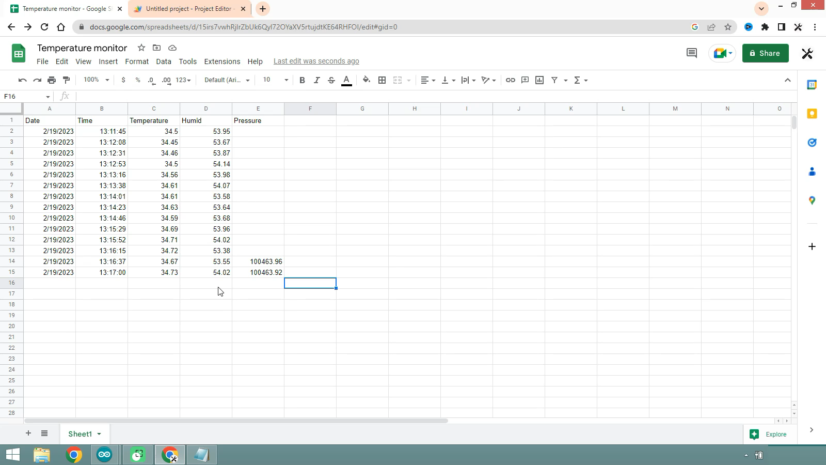This screenshot has width=826, height=465.
Task: Open the fill color bucket
Action: 367,80
